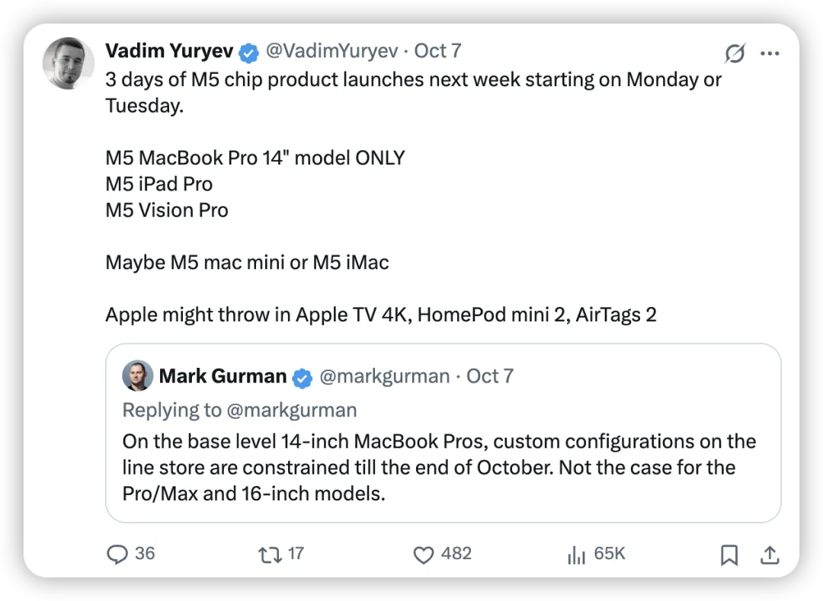Bookmark this post
Viewport: 823px width, 601px height.
pyautogui.click(x=729, y=555)
